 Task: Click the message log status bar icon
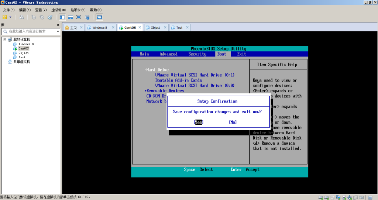pyautogui.click(x=370, y=197)
